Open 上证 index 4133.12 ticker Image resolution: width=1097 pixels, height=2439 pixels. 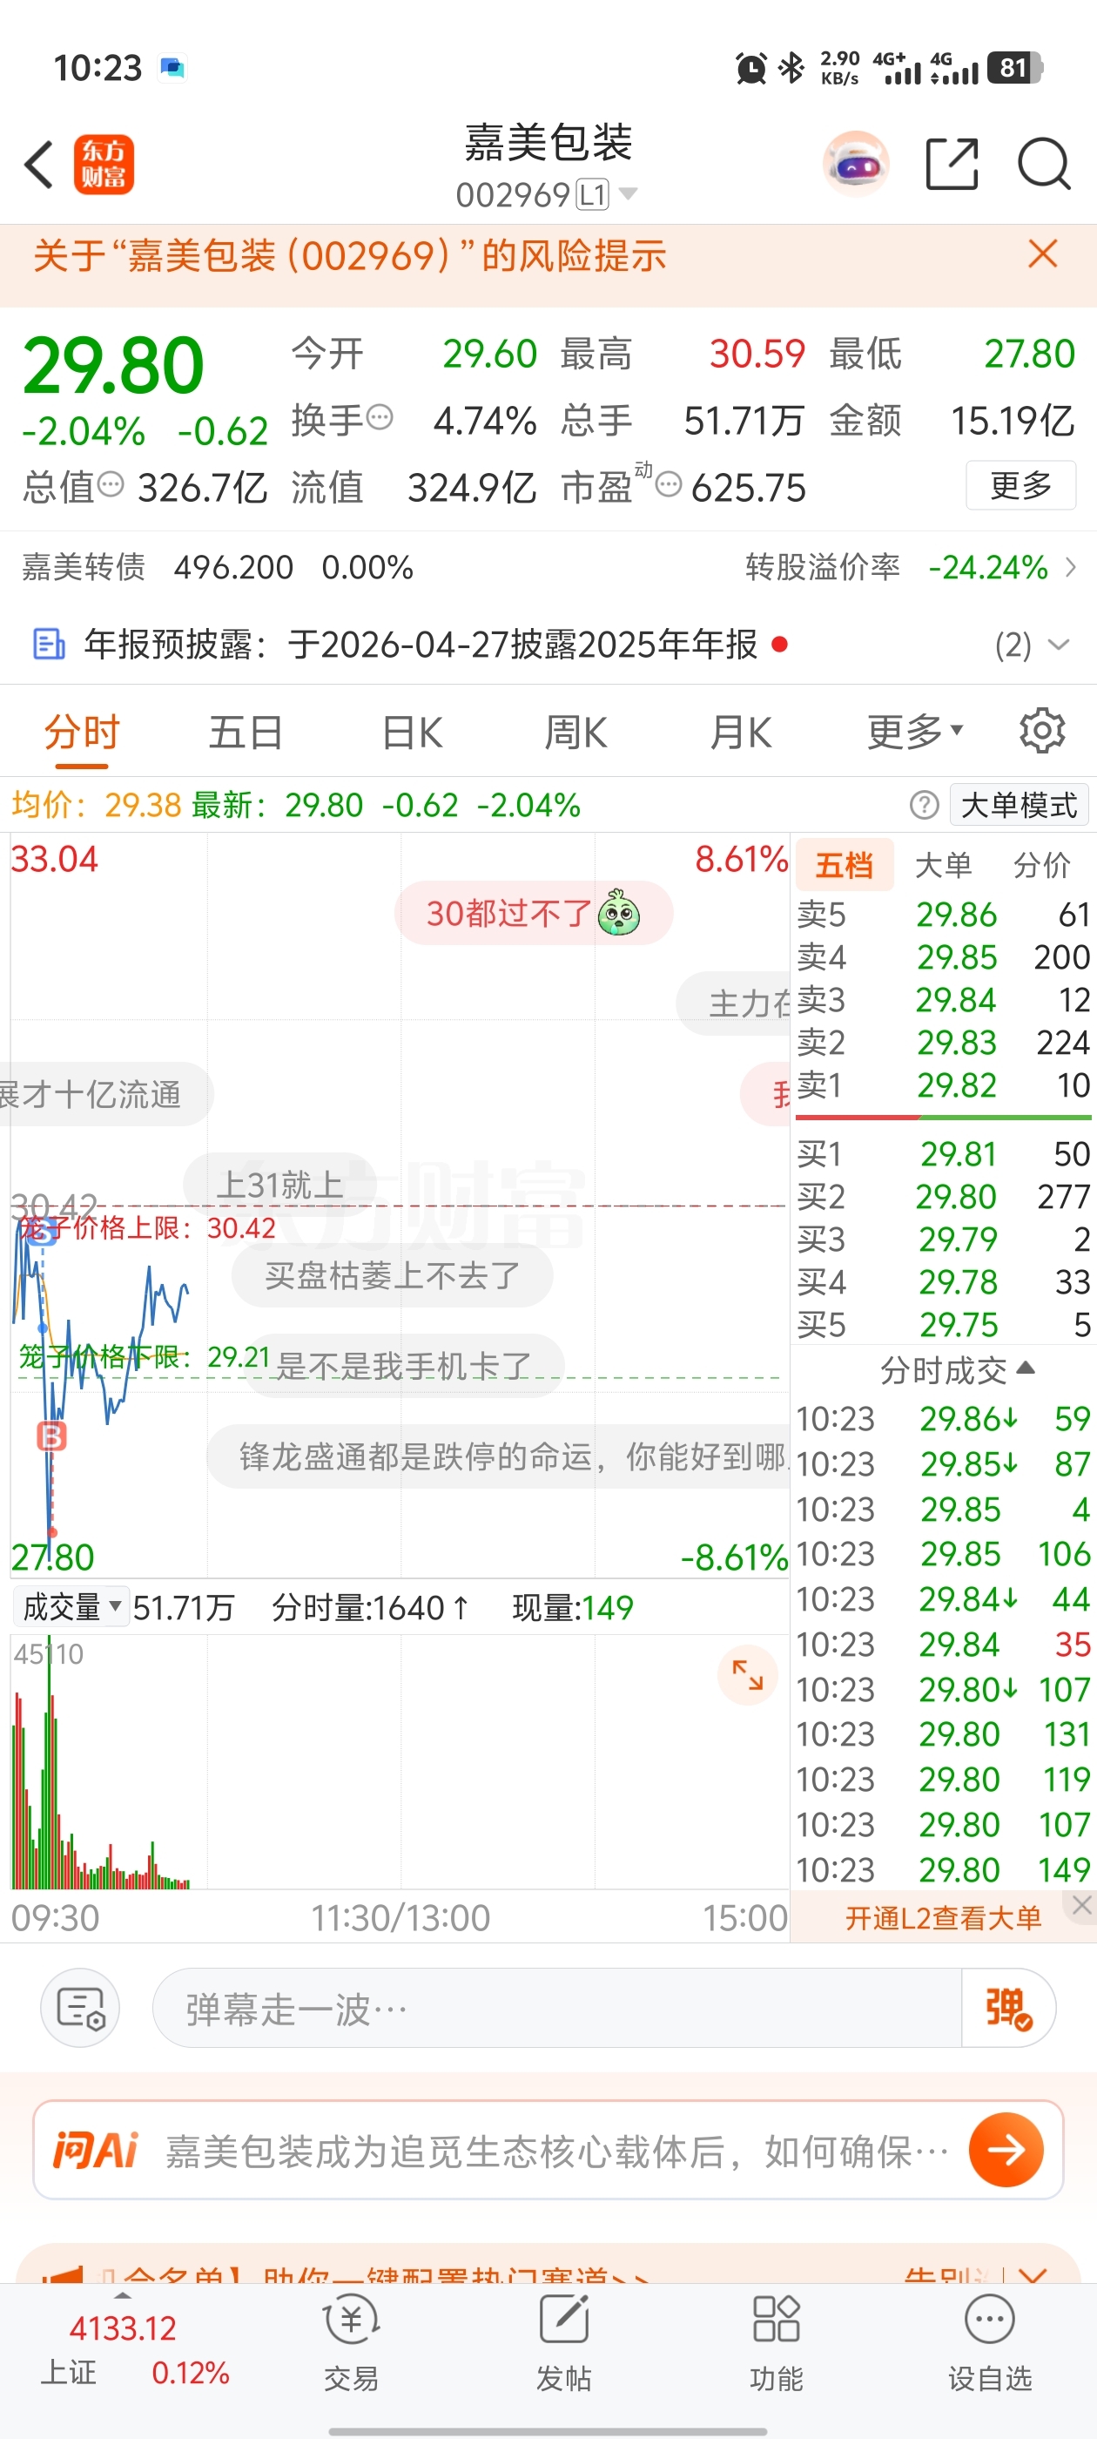(135, 2350)
